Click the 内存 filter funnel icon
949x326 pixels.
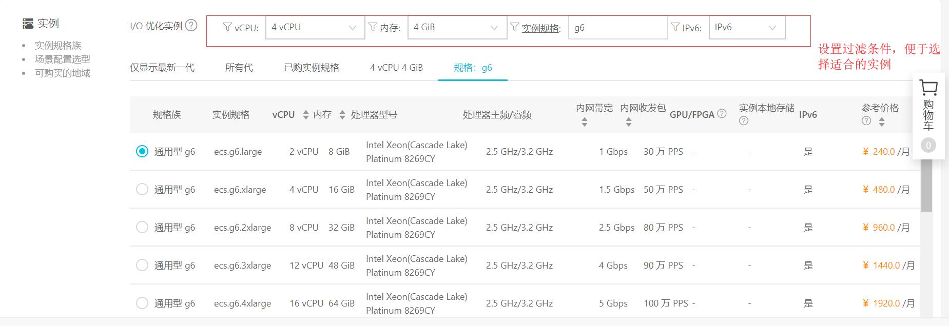373,27
